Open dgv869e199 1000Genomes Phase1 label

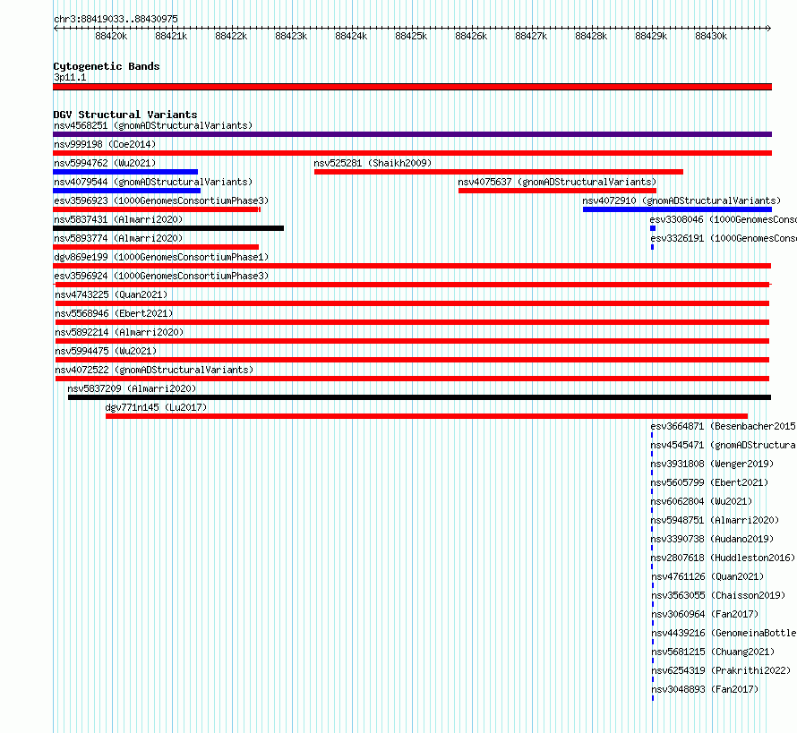click(x=161, y=257)
